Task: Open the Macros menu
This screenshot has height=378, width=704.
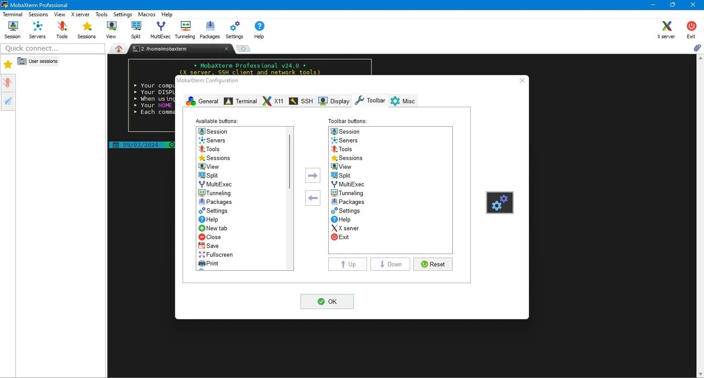Action: click(147, 15)
